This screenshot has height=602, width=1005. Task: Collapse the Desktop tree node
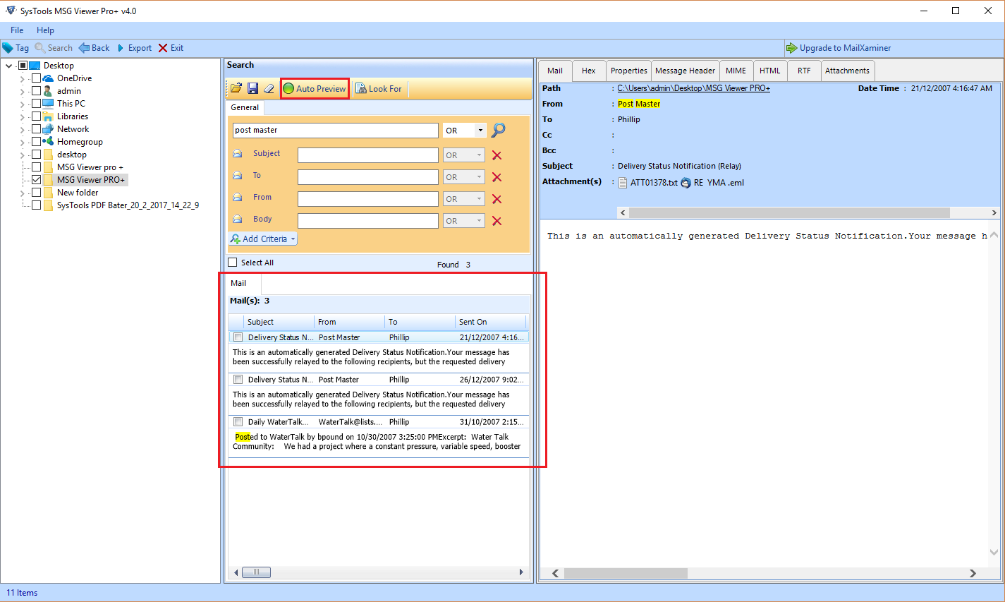coord(9,66)
